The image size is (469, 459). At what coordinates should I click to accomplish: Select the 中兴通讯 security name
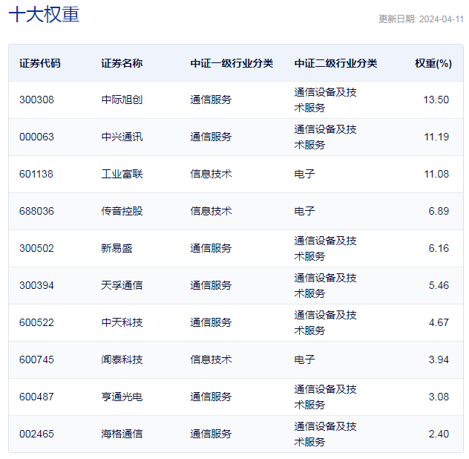click(122, 137)
